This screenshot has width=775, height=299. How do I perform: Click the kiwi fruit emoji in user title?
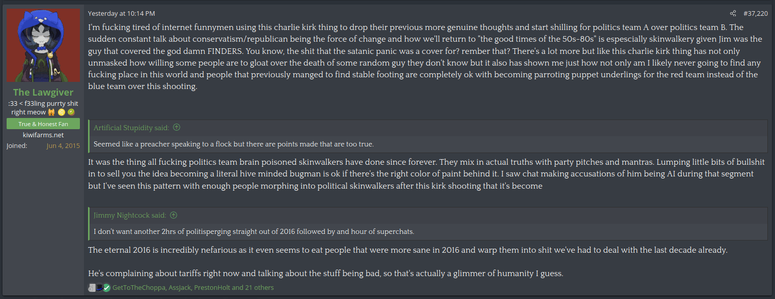(71, 112)
